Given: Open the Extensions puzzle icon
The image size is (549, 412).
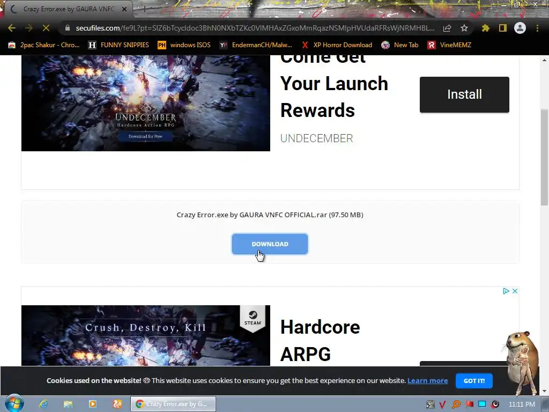Looking at the screenshot, I should [485, 28].
